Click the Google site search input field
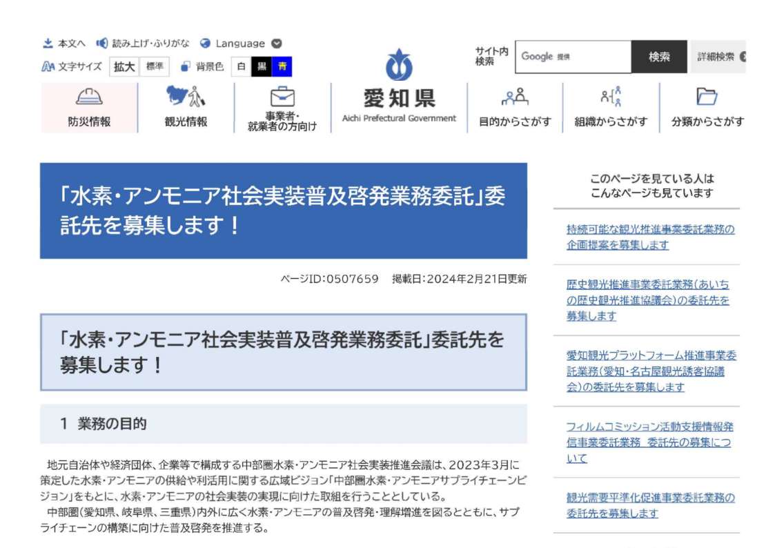Screen dimensions: 775x548 tap(573, 57)
